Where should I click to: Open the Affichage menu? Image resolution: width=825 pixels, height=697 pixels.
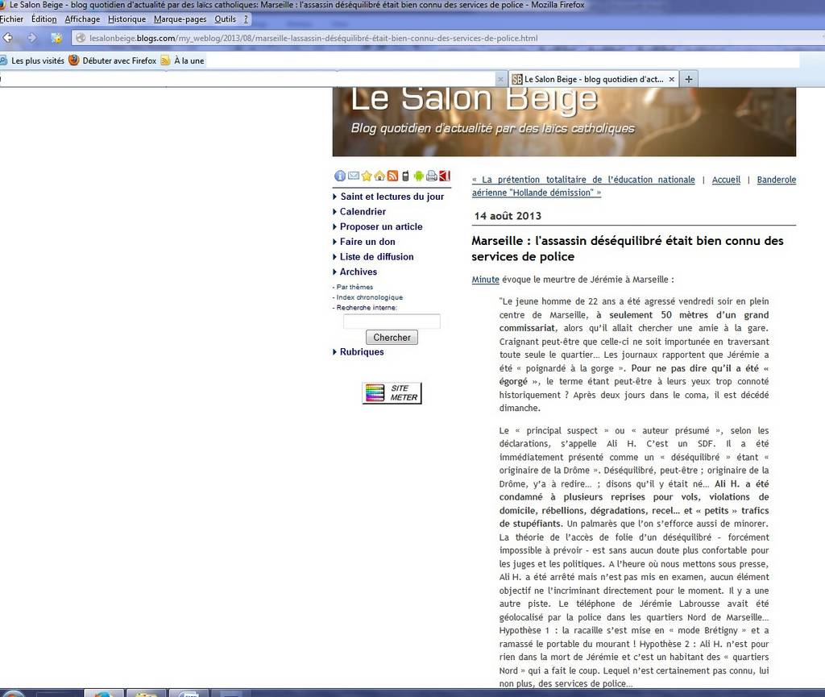point(82,19)
